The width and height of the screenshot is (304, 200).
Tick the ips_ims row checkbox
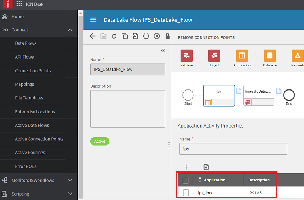click(186, 193)
